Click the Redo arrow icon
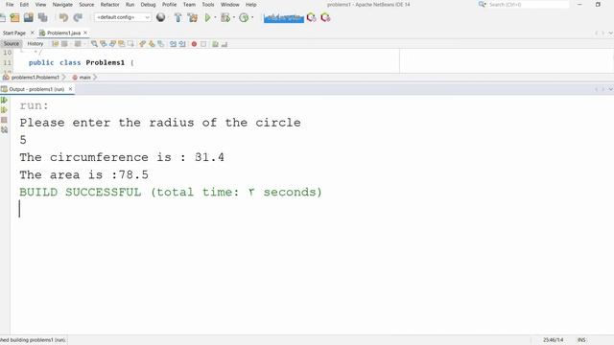Image resolution: width=614 pixels, height=345 pixels. (78, 17)
